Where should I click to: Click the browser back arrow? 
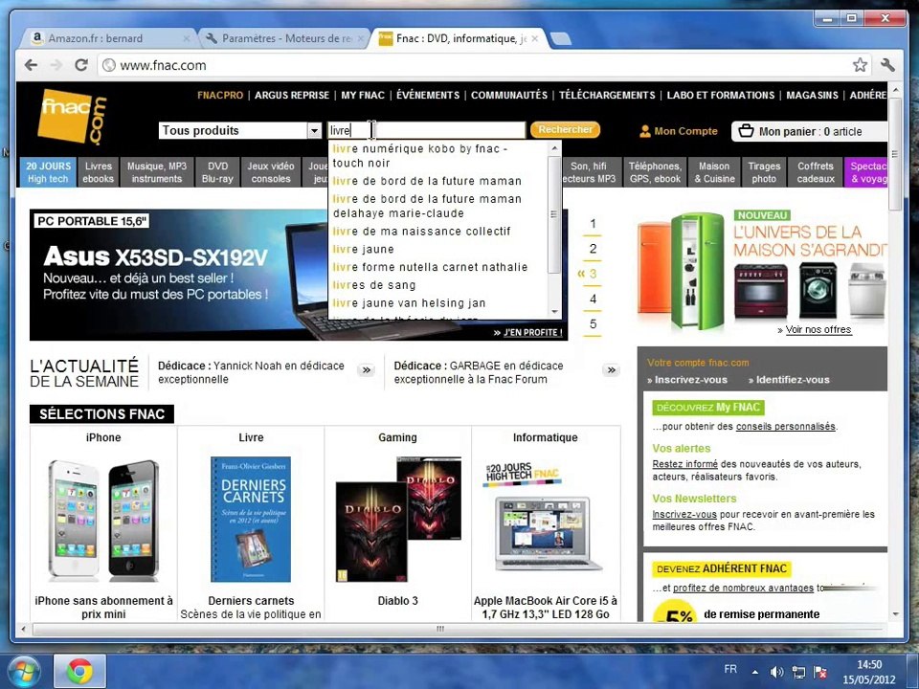click(31, 65)
